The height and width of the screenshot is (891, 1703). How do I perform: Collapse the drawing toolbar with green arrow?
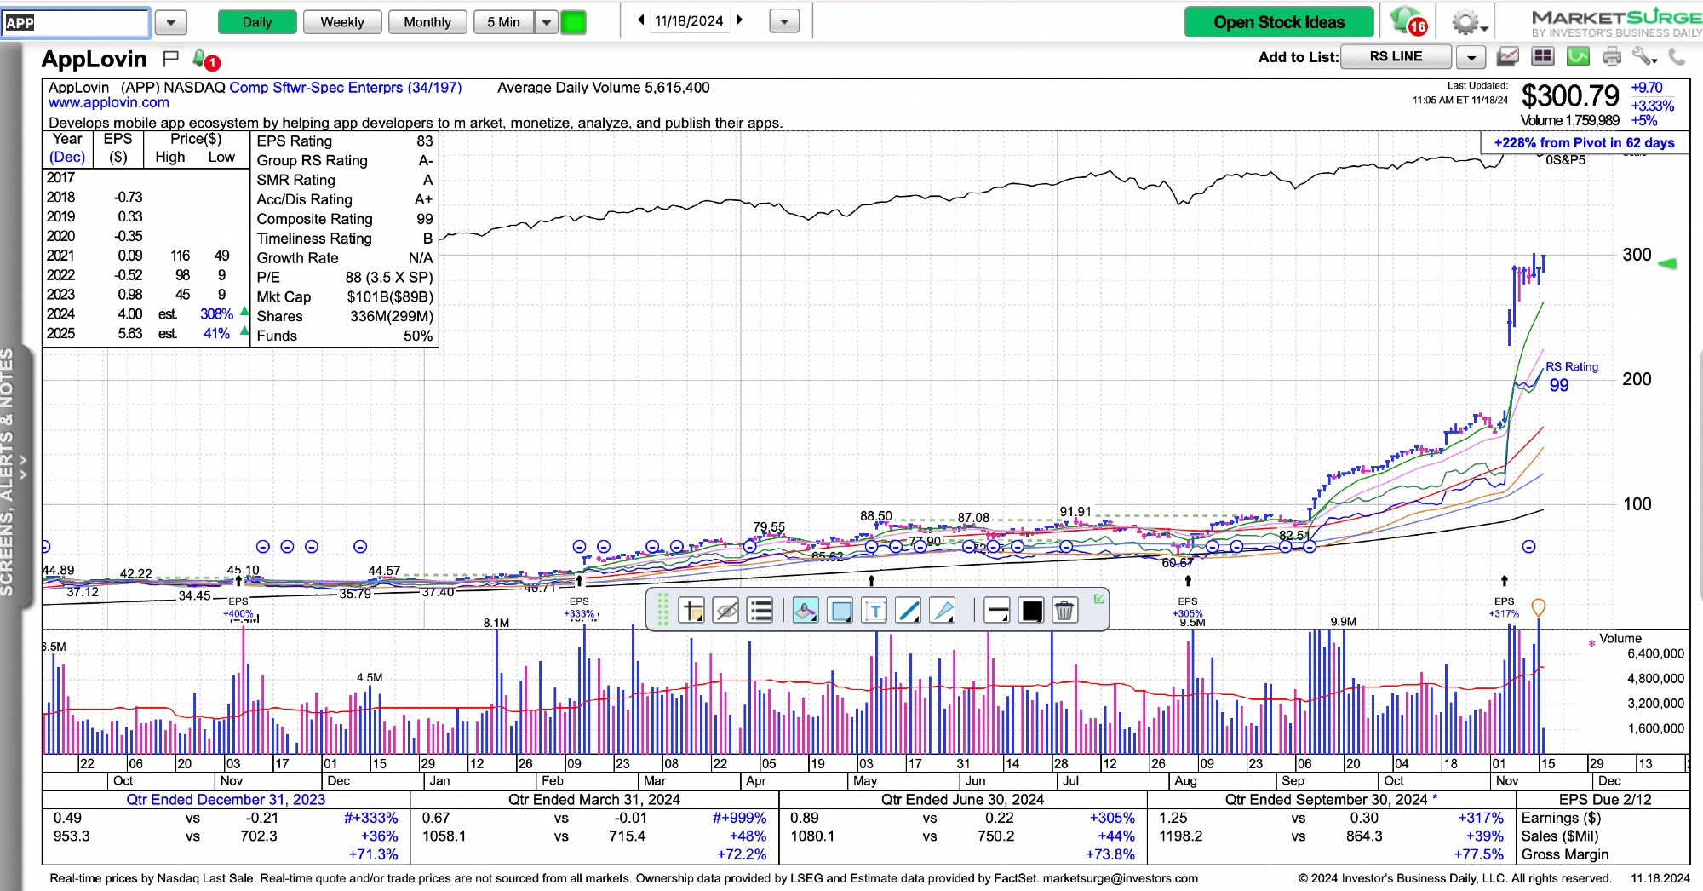(x=1098, y=599)
